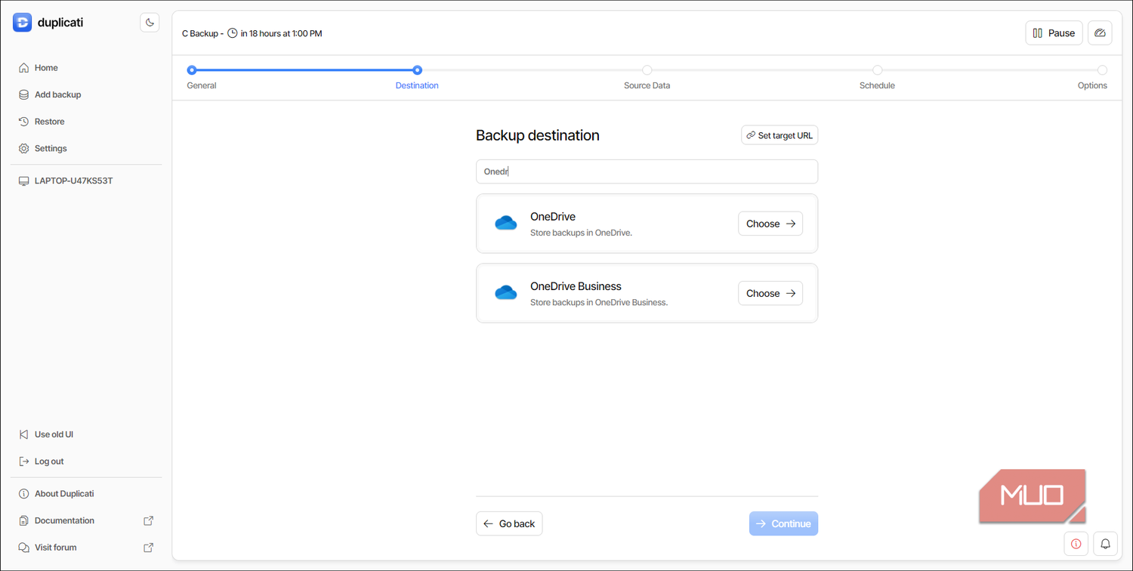
Task: Click Documentation external link icon
Action: coord(149,520)
